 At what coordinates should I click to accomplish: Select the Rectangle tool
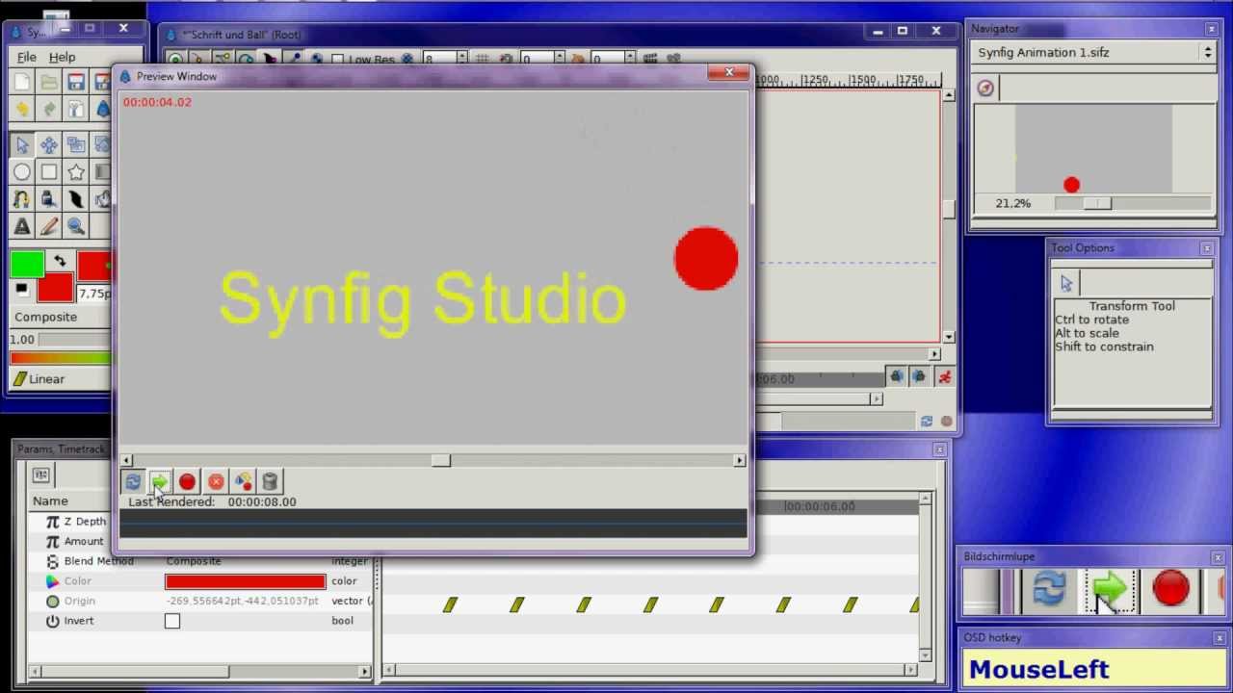click(49, 172)
